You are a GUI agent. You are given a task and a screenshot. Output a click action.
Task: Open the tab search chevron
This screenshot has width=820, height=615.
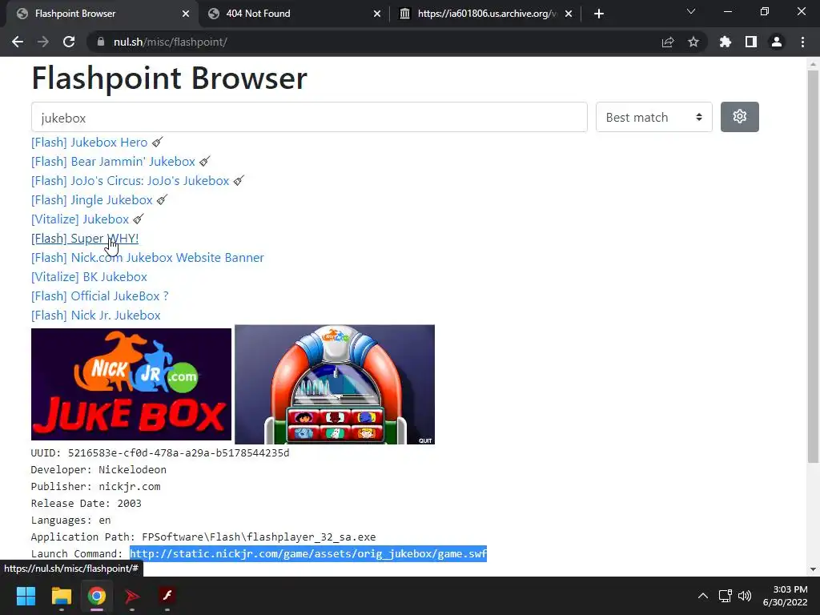point(691,11)
